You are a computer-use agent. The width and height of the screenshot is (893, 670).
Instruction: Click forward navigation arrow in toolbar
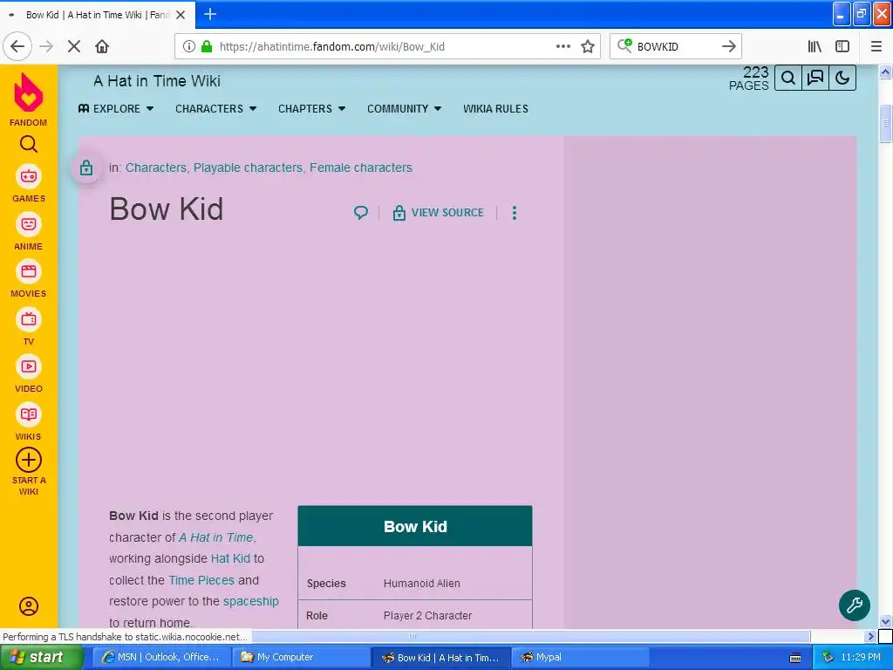(46, 47)
